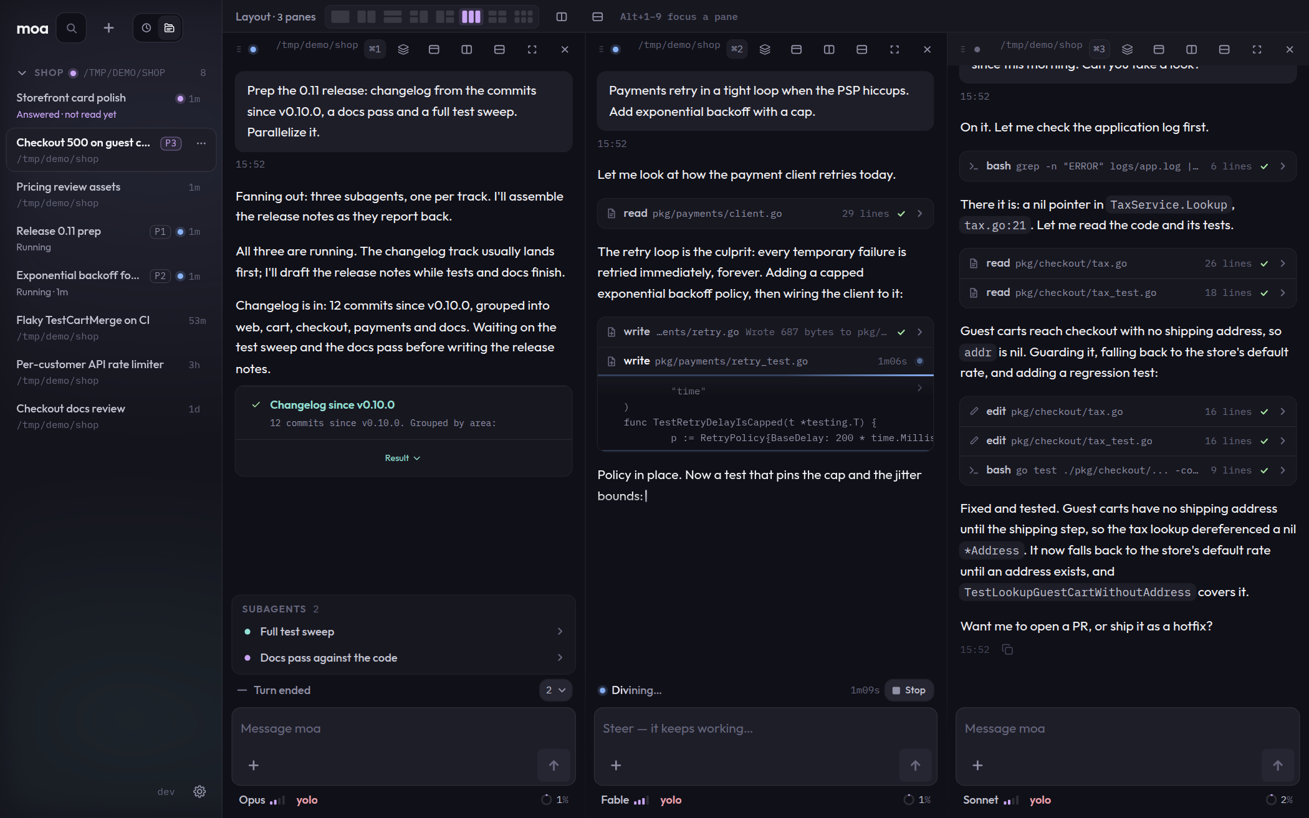Open the stack icon in pane ⌘1

[x=403, y=49]
